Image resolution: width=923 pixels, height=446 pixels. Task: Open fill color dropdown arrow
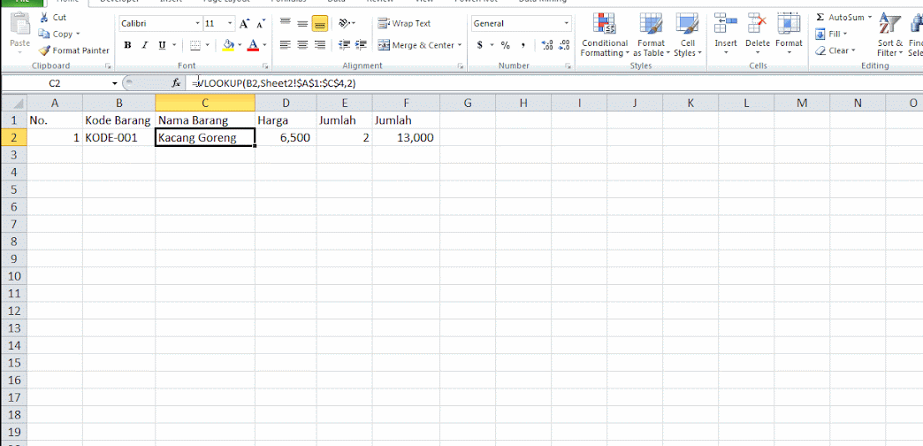[x=240, y=45]
